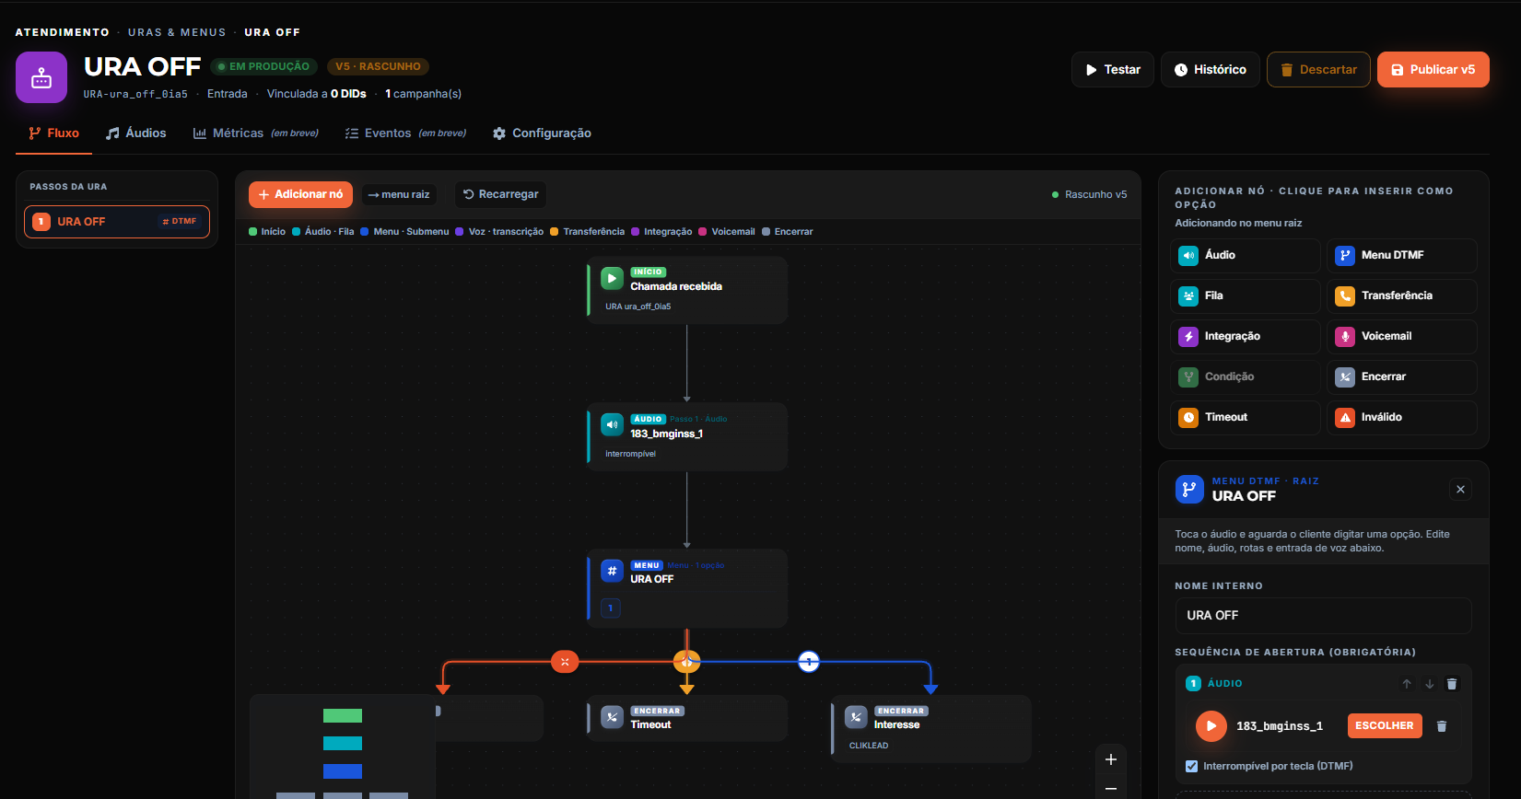Discard the draft with Descartar
The image size is (1521, 799).
click(x=1318, y=70)
